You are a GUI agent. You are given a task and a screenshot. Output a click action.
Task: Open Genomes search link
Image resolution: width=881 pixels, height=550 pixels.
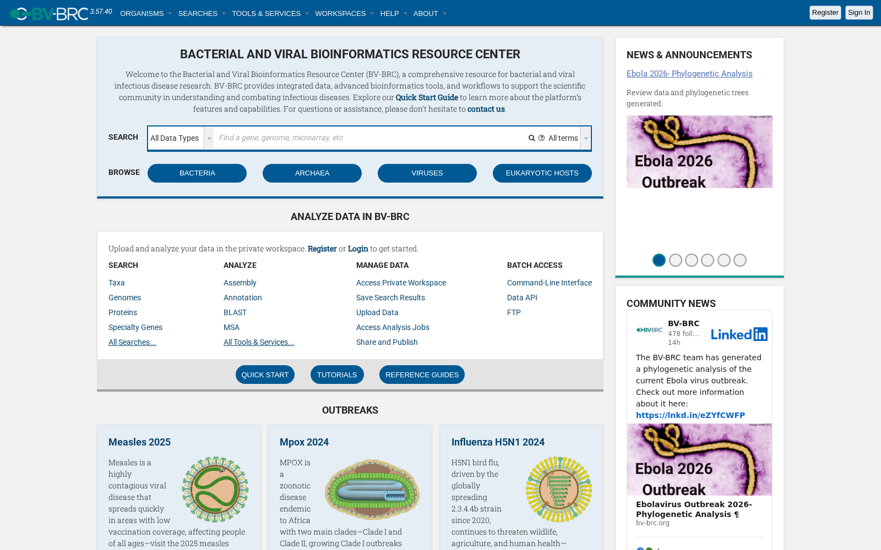click(x=124, y=298)
